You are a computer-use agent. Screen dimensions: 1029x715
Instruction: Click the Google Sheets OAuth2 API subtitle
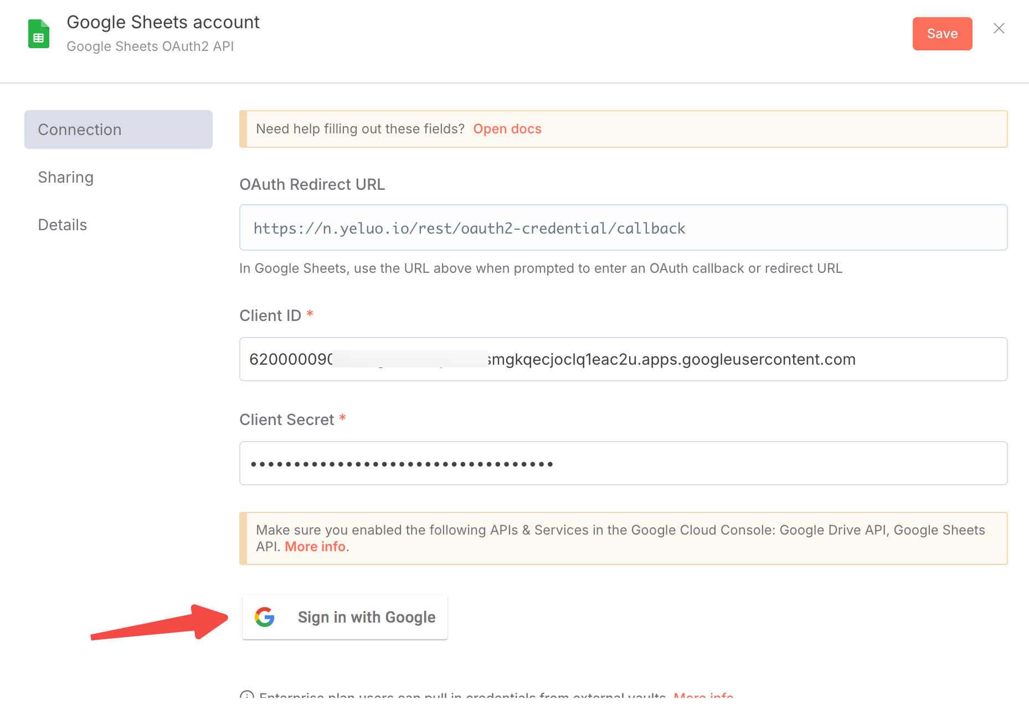tap(150, 46)
